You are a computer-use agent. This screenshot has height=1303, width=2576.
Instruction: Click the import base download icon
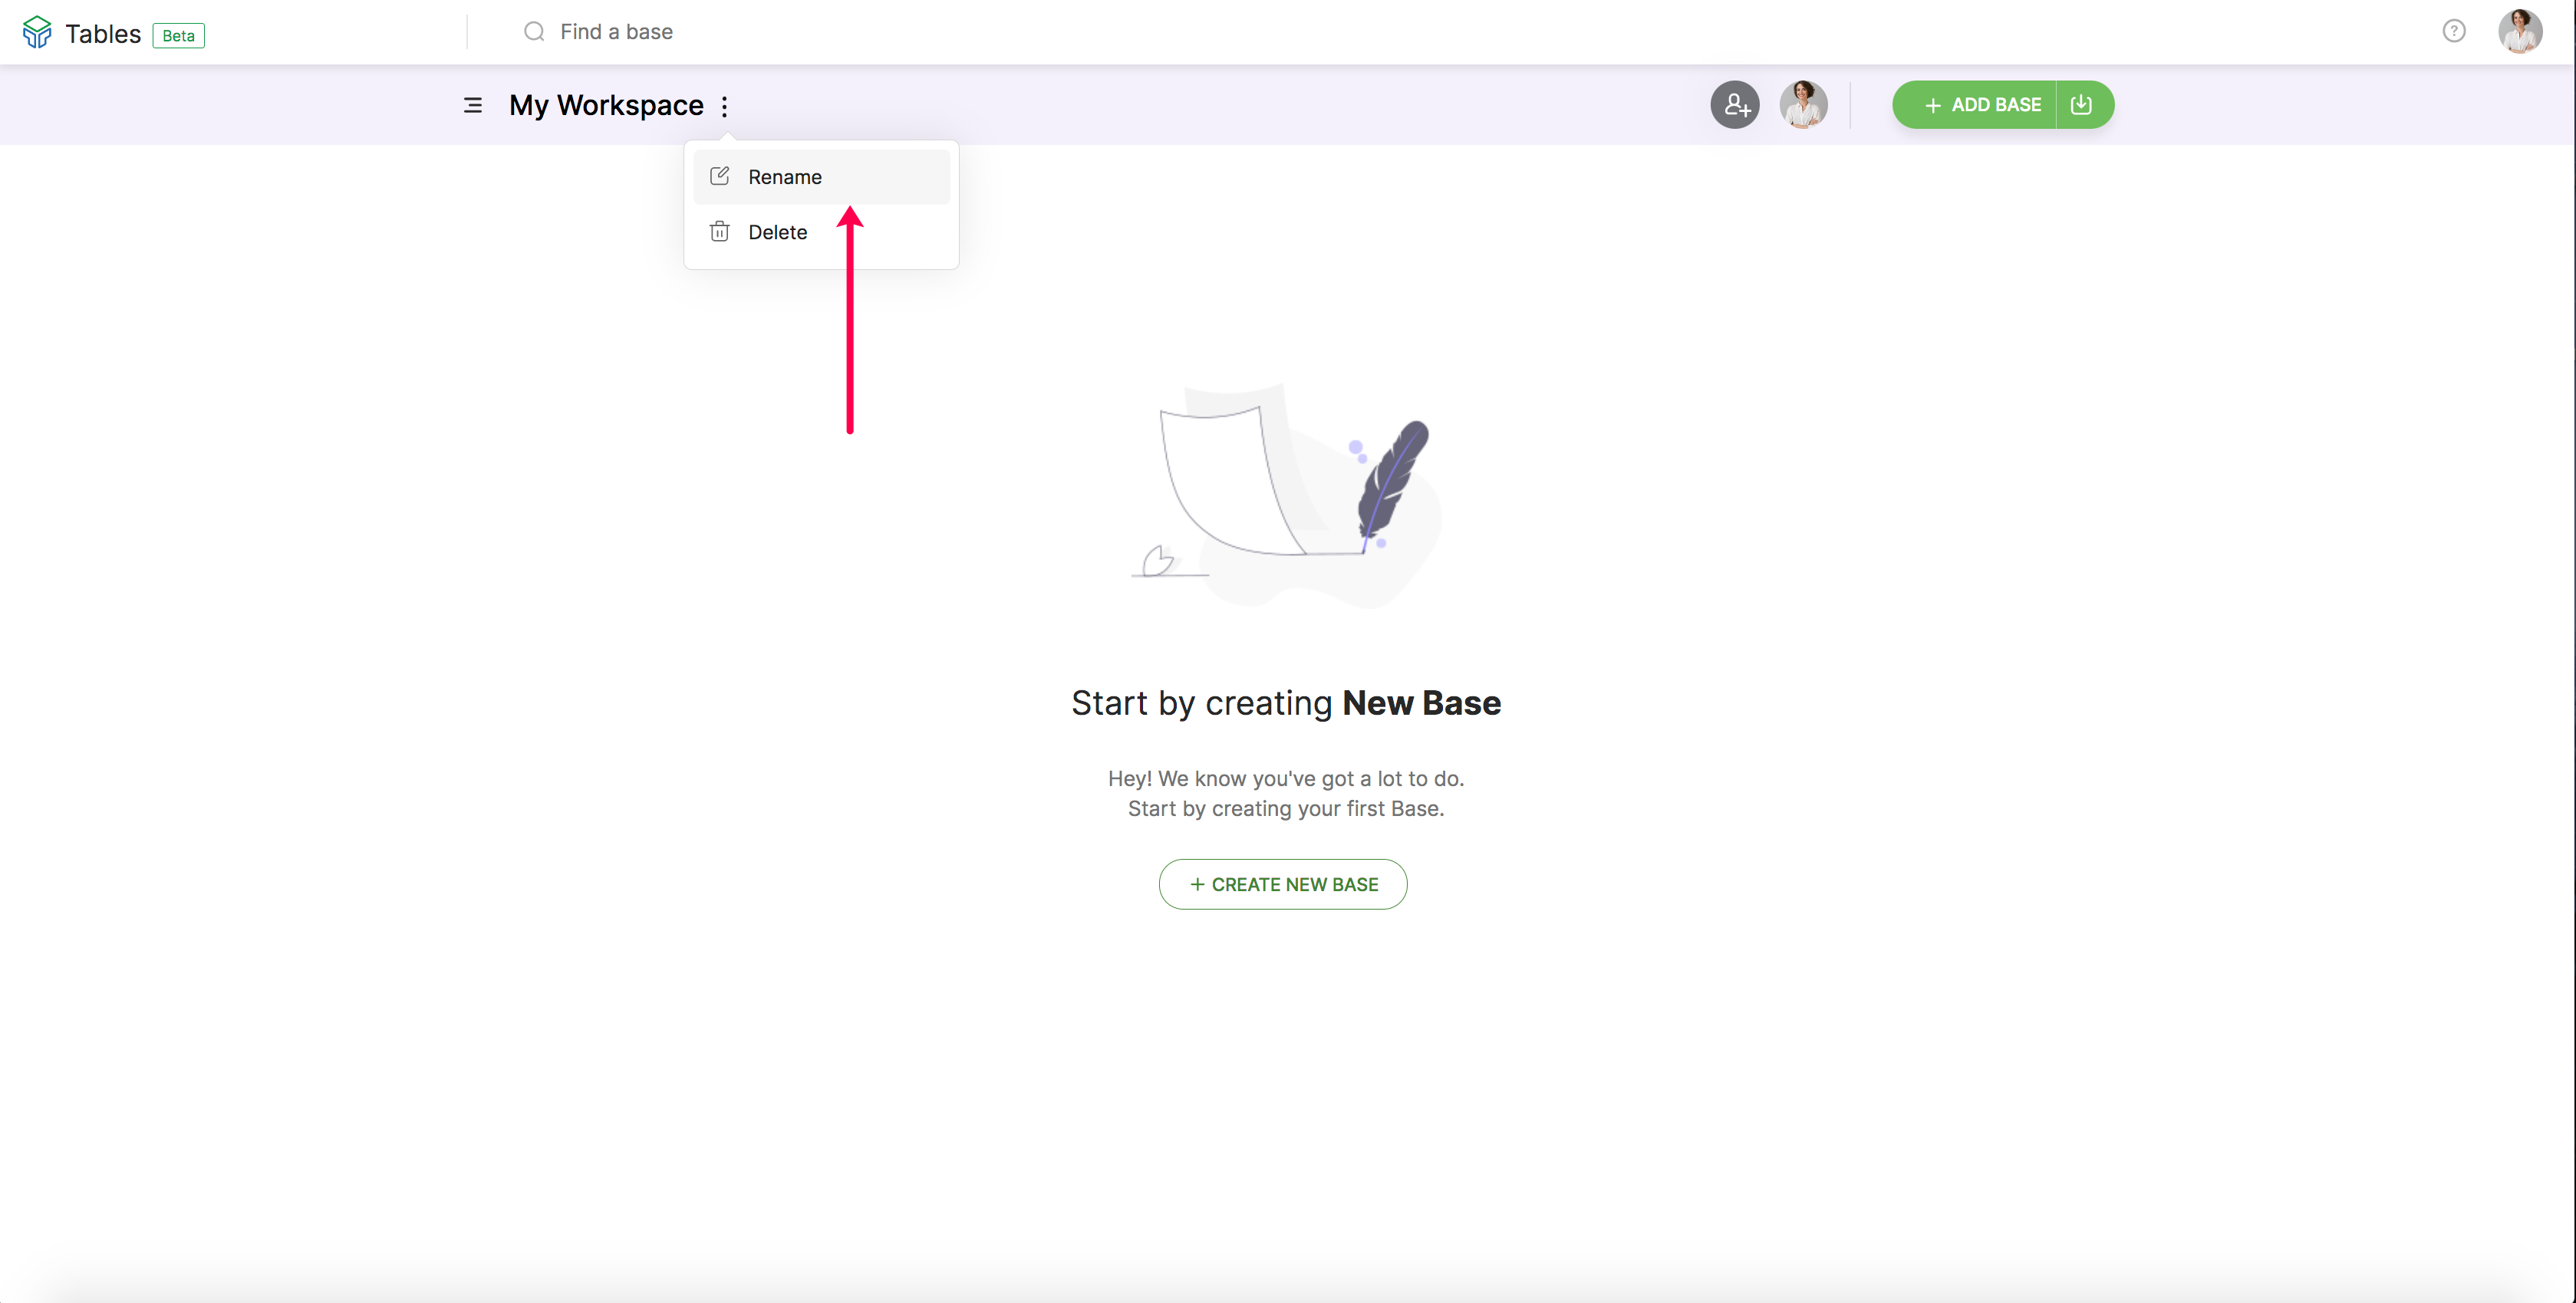[x=2082, y=105]
